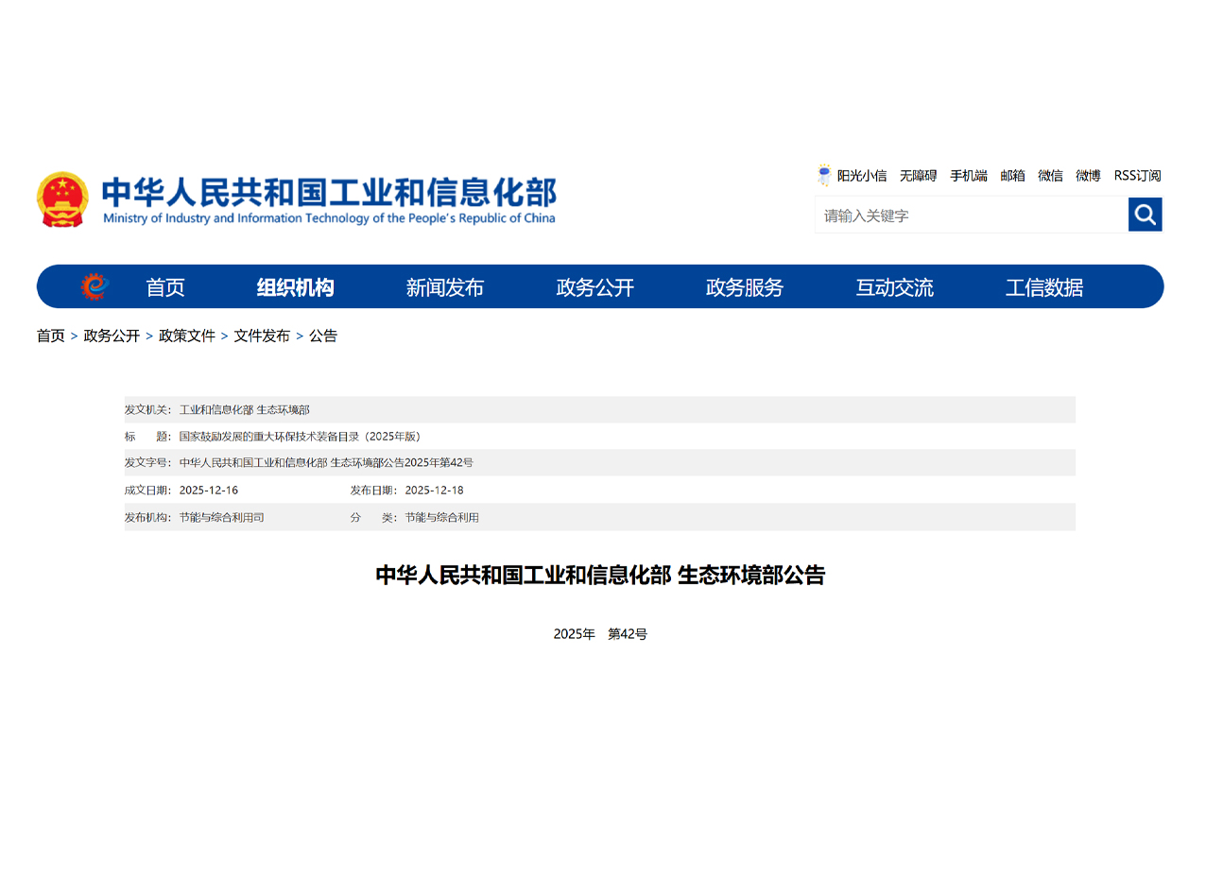Go to 新闻发布 in the main menu

point(444,287)
